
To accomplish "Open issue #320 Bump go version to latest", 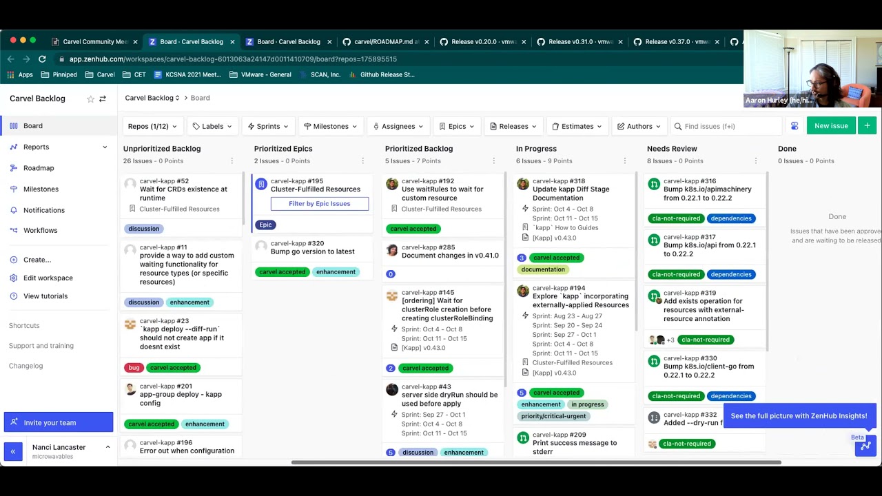I will pyautogui.click(x=313, y=251).
